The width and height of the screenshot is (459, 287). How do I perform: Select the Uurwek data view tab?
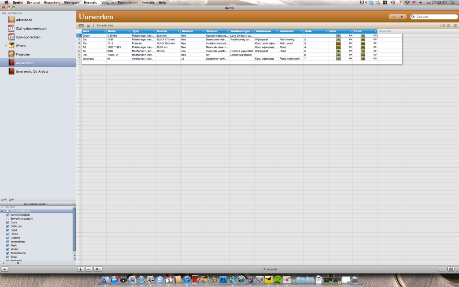[x=105, y=26]
